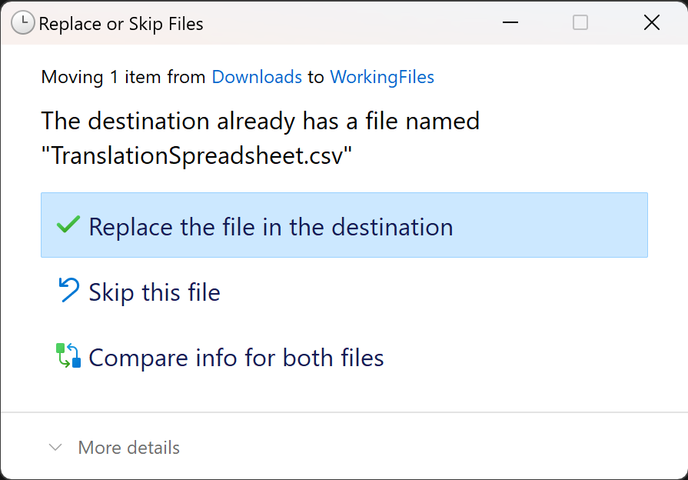
Task: Click the "TranslationSpreadsheet.csv" file name text
Action: (197, 155)
